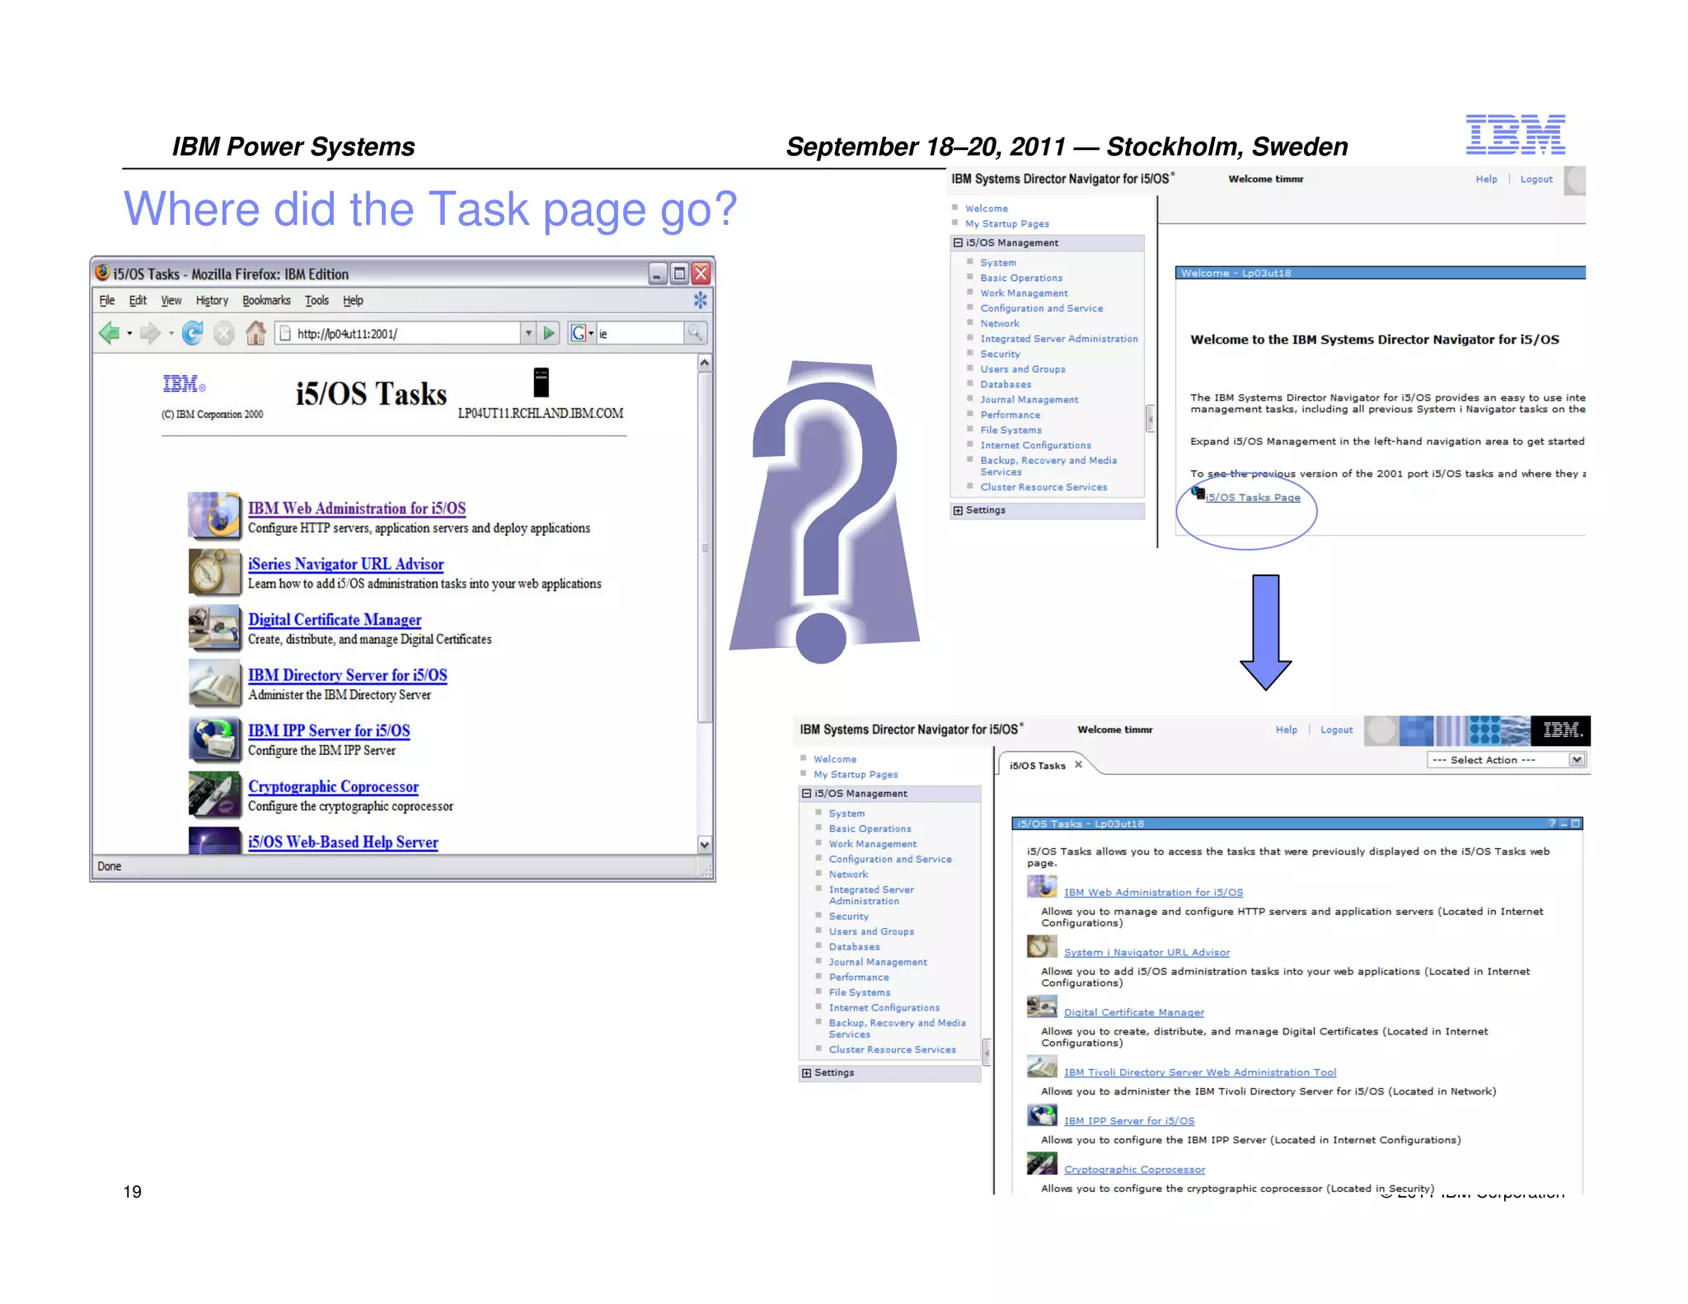Click i5/OS Tasks Page link icon
The width and height of the screenshot is (1688, 1304).
(1198, 493)
